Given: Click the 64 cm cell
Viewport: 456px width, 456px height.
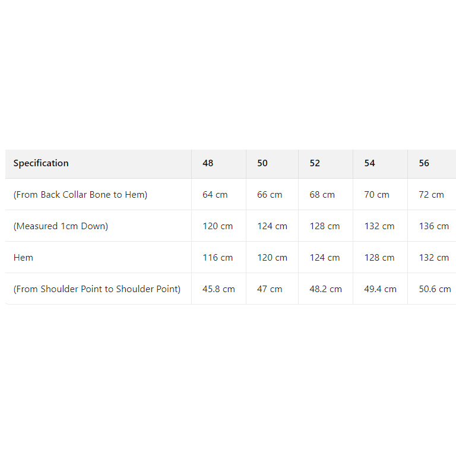Looking at the screenshot, I should pyautogui.click(x=215, y=195).
